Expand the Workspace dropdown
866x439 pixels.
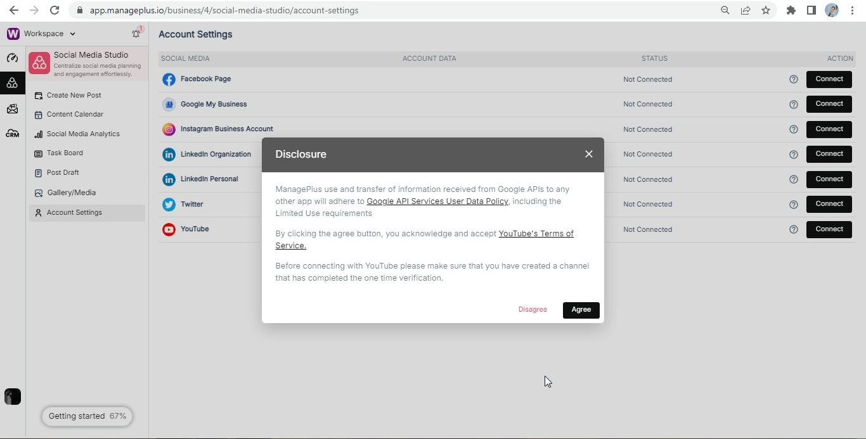click(x=49, y=34)
